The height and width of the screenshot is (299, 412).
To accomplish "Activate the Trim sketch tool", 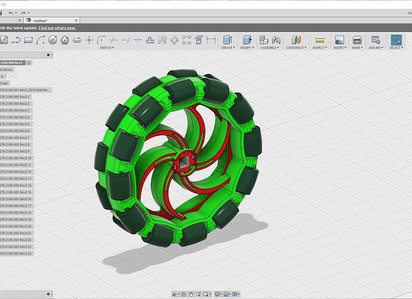I will 113,40.
